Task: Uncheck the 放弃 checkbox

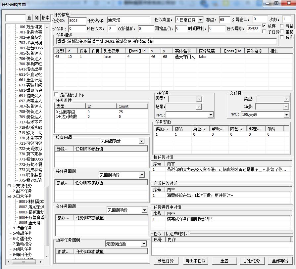Action: click(264, 26)
